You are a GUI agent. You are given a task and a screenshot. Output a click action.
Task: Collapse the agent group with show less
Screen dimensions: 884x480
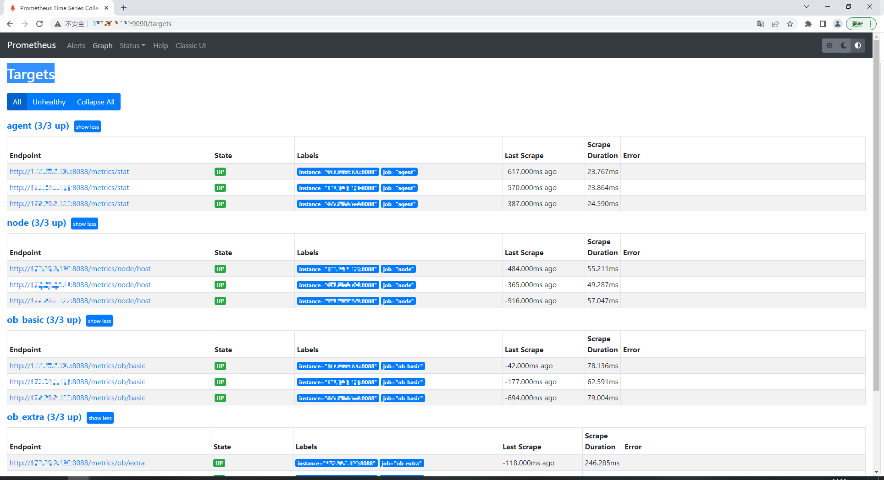tap(88, 127)
